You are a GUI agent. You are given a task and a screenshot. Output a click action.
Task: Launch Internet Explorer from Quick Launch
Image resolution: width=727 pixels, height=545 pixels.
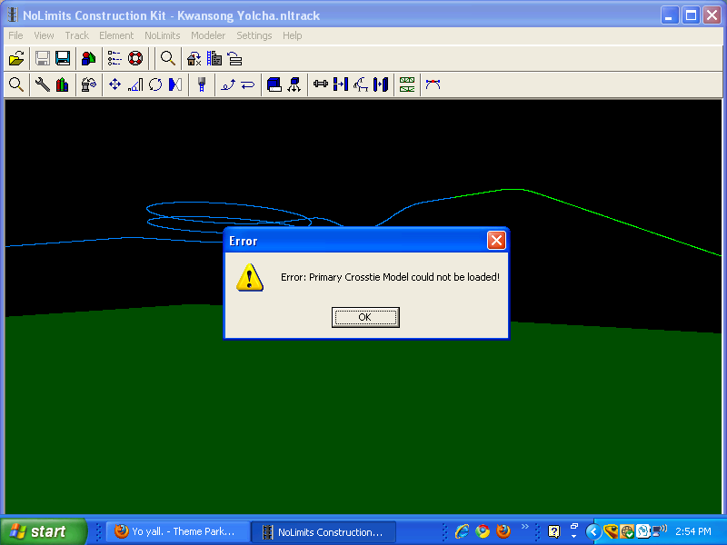coord(462,531)
